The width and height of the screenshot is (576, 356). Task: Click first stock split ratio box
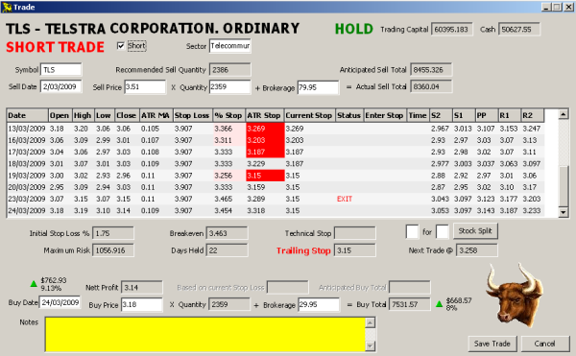click(x=412, y=231)
